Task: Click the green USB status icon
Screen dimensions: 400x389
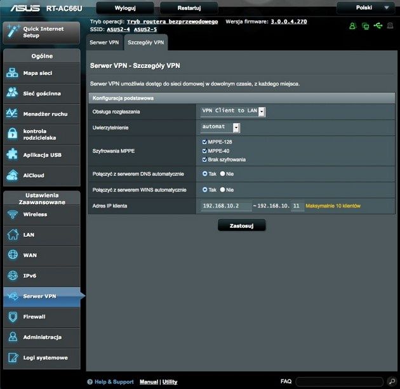Action: point(378,25)
